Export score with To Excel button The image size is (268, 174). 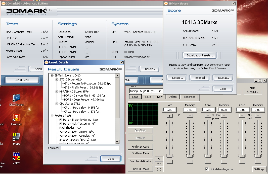[x=200, y=78]
